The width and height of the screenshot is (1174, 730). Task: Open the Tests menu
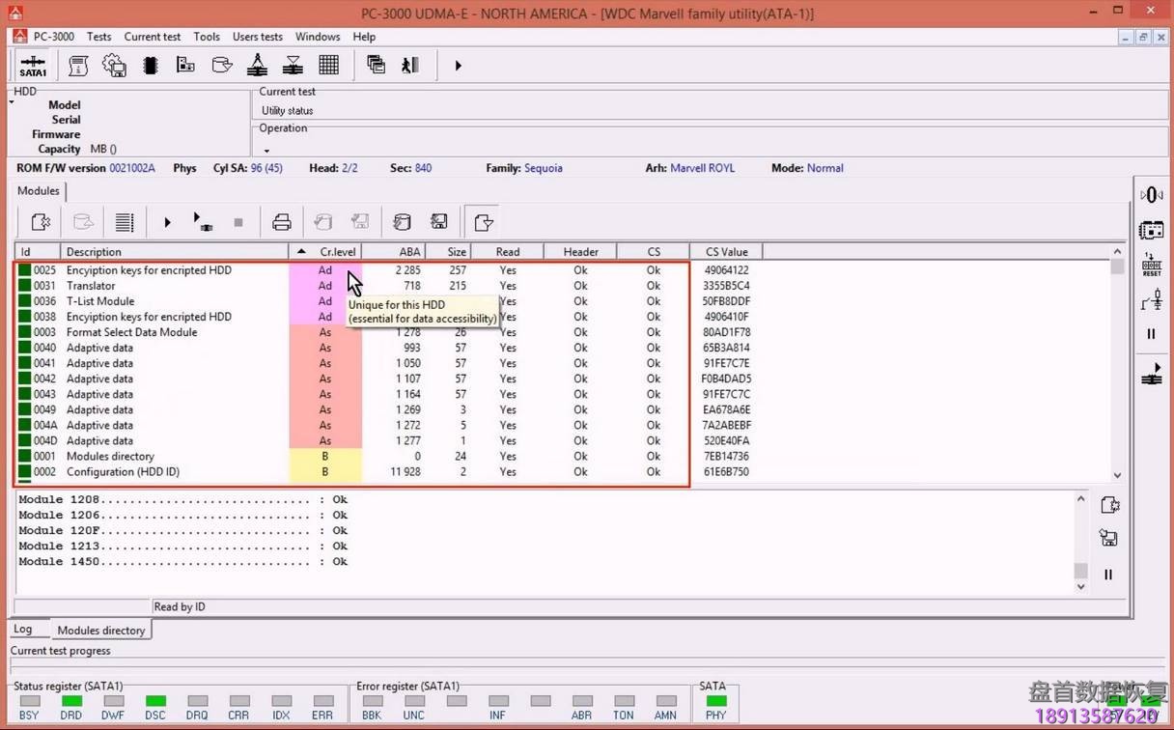98,37
